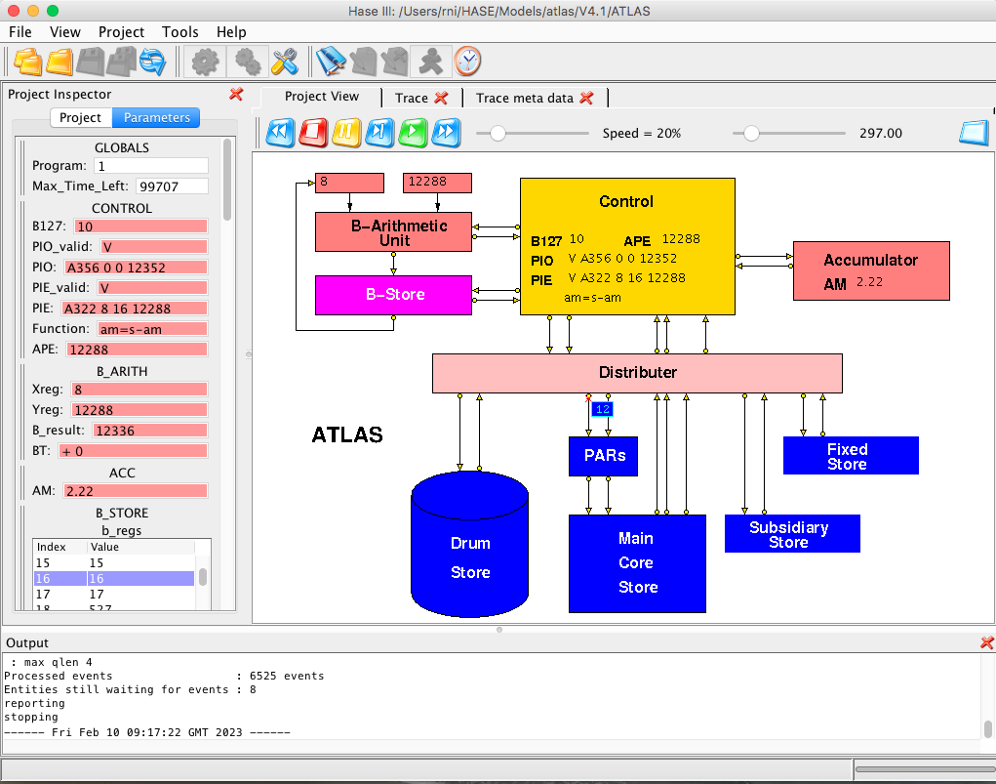Click the grayed double floppy save-all icon
Image resolution: width=996 pixels, height=784 pixels.
[121, 62]
